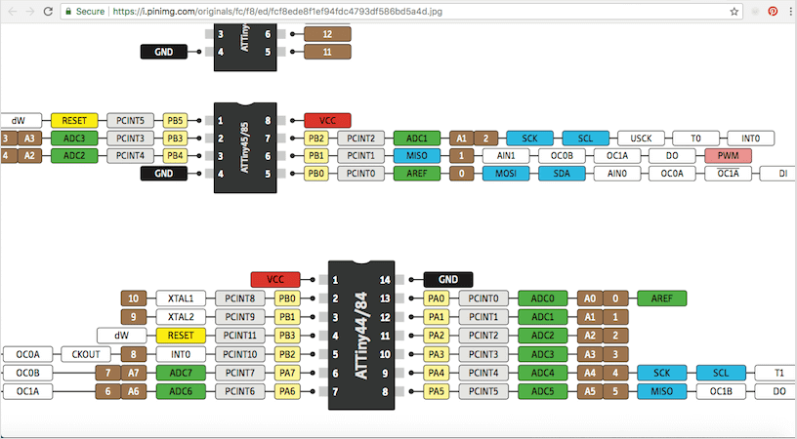Click the i.pinimg.com URL in address bar
Image resolution: width=797 pixels, height=439 pixels.
(277, 11)
